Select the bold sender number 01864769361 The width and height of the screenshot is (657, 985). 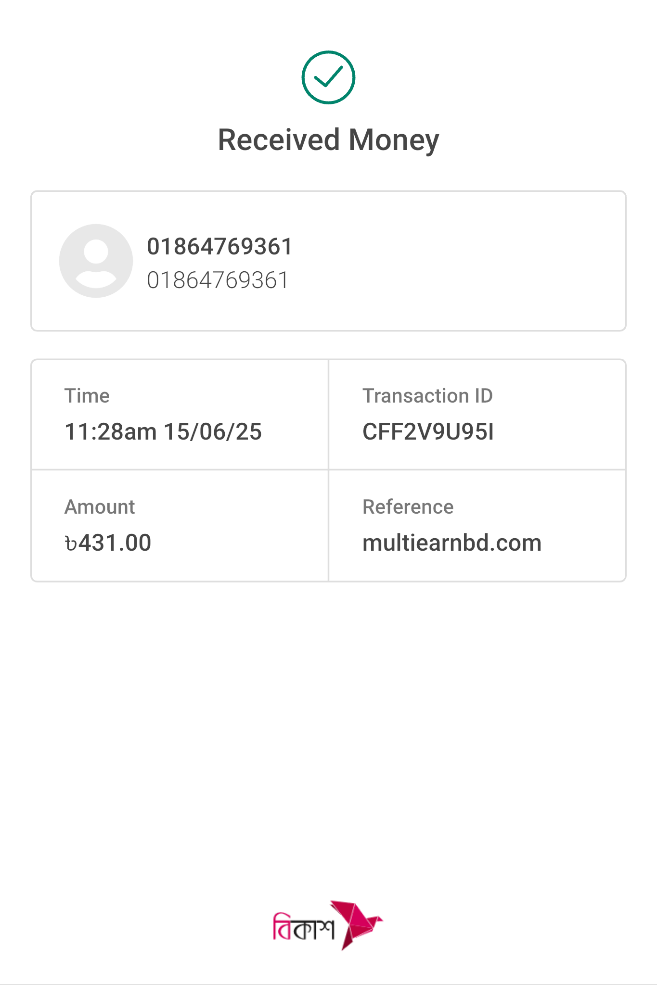219,247
